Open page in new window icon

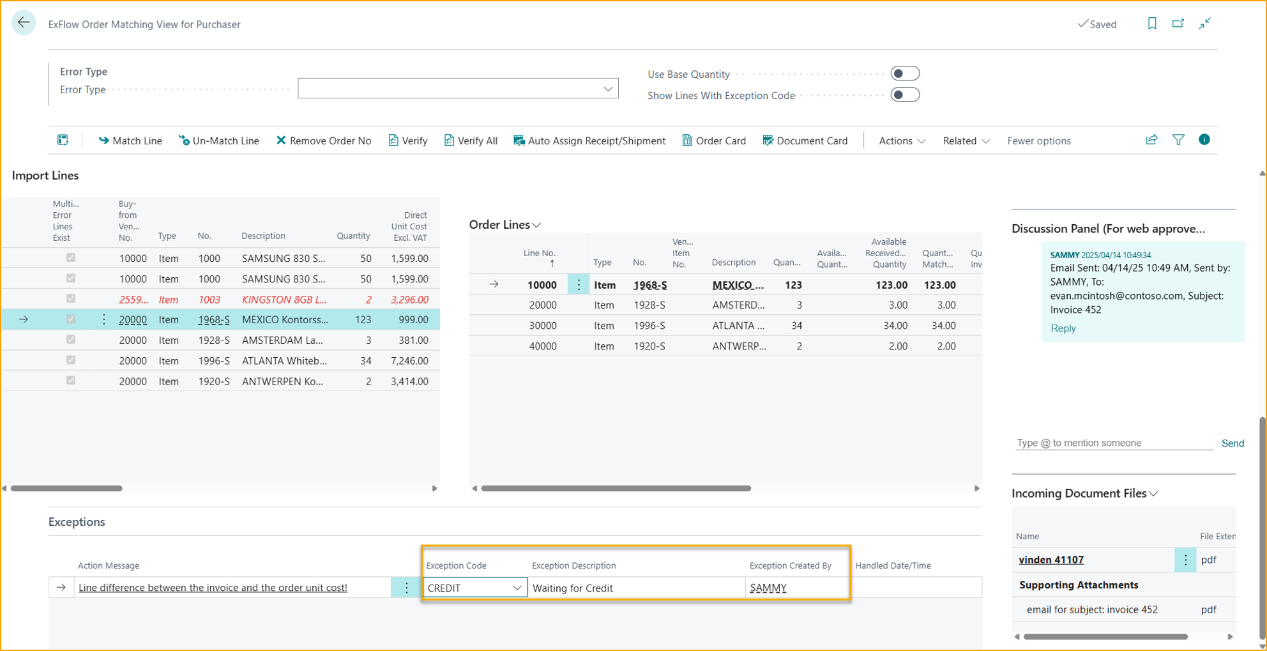coord(1178,24)
